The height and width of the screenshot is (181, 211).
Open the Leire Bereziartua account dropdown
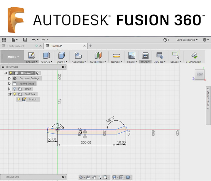coord(187,40)
